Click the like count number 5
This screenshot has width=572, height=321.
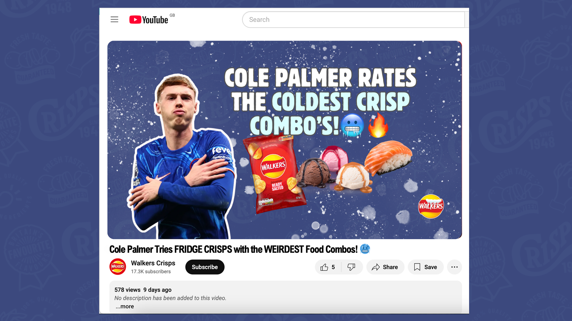point(333,267)
